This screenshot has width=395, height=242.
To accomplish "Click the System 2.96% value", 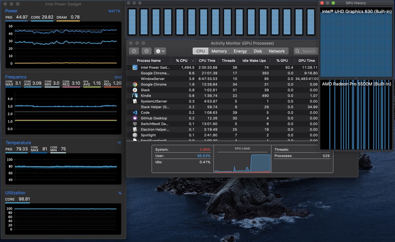I will pos(205,149).
